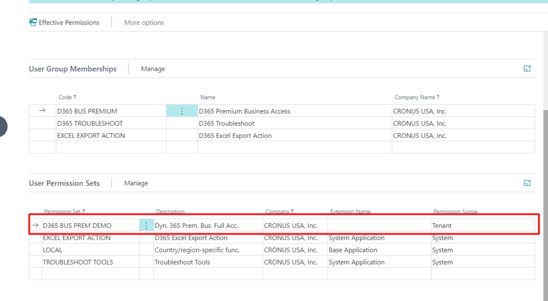Open More options menu
This screenshot has height=301, width=548.
point(144,22)
